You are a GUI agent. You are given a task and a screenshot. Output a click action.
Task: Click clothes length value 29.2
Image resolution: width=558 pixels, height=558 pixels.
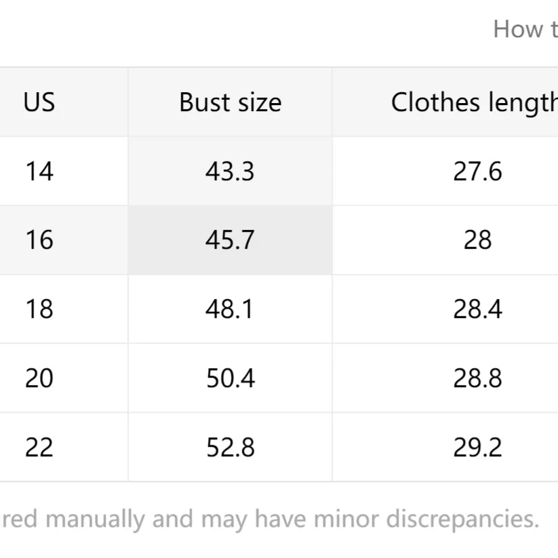click(477, 447)
